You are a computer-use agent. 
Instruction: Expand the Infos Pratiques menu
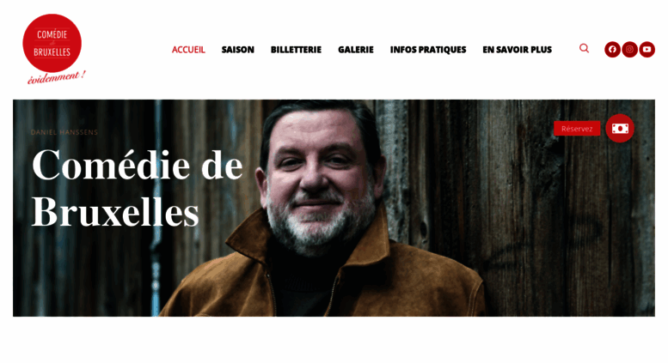tap(428, 50)
